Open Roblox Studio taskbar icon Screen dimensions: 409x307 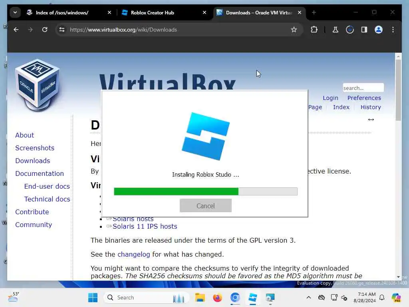pyautogui.click(x=252, y=297)
